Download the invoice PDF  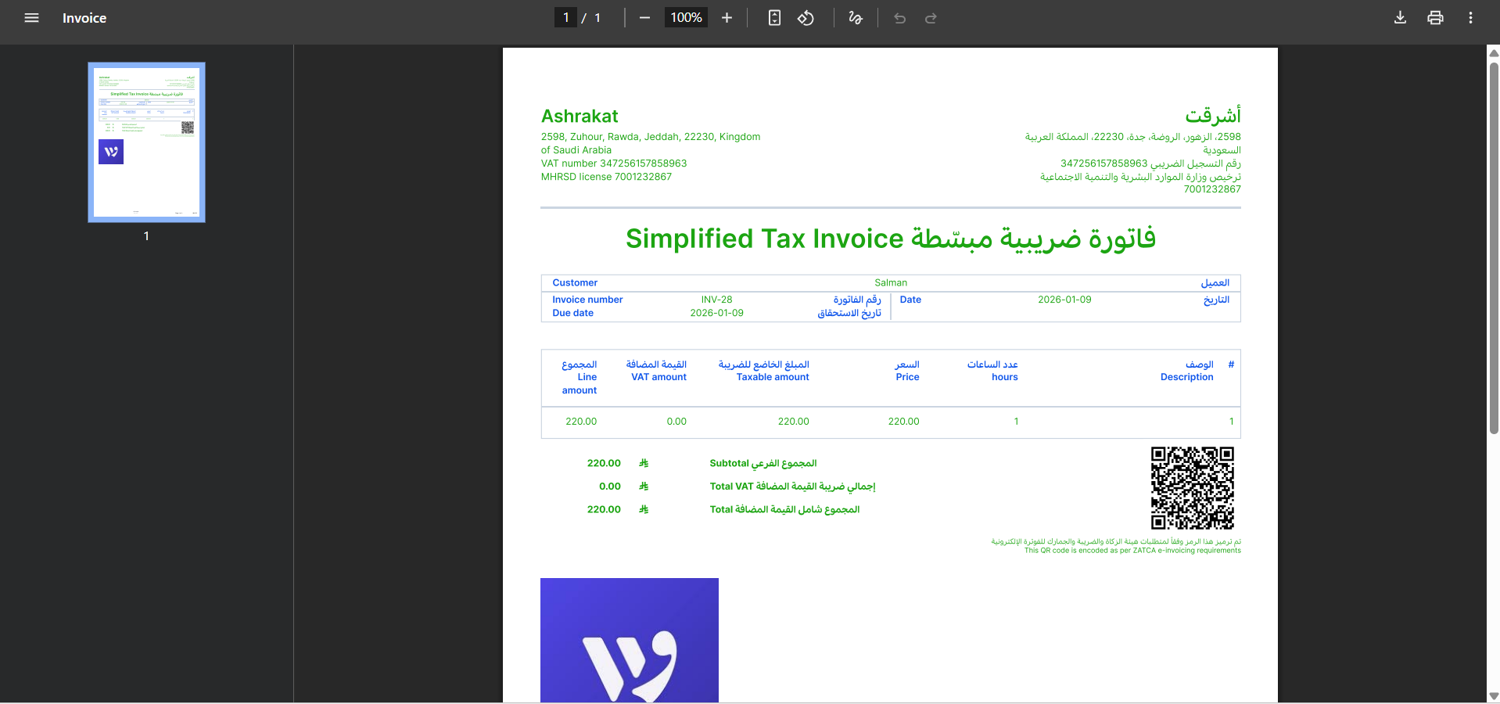[1400, 18]
